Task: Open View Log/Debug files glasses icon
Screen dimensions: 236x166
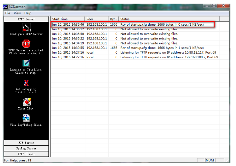Action: (26, 118)
